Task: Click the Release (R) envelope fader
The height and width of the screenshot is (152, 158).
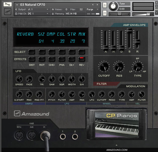Action: coord(137,42)
